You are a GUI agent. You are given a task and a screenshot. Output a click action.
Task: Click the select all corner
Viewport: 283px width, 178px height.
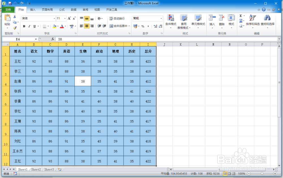click(x=6, y=44)
